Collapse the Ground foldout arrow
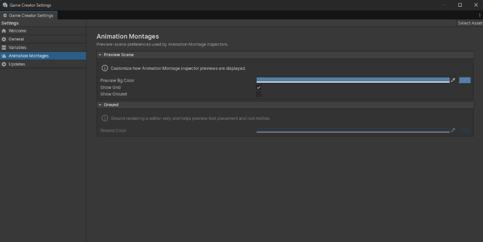Image resolution: width=483 pixels, height=242 pixels. click(100, 105)
